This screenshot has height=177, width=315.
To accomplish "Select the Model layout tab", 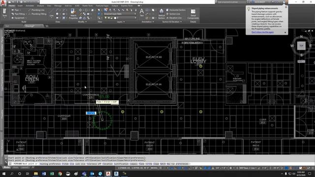I will click(x=6, y=167).
